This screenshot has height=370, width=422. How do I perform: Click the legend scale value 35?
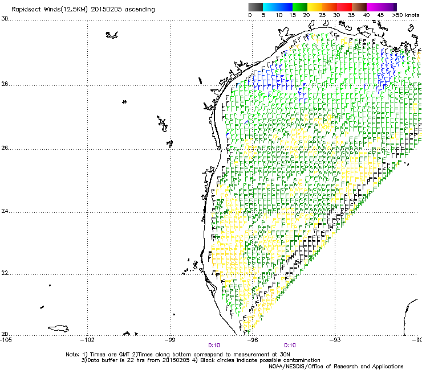[351, 15]
